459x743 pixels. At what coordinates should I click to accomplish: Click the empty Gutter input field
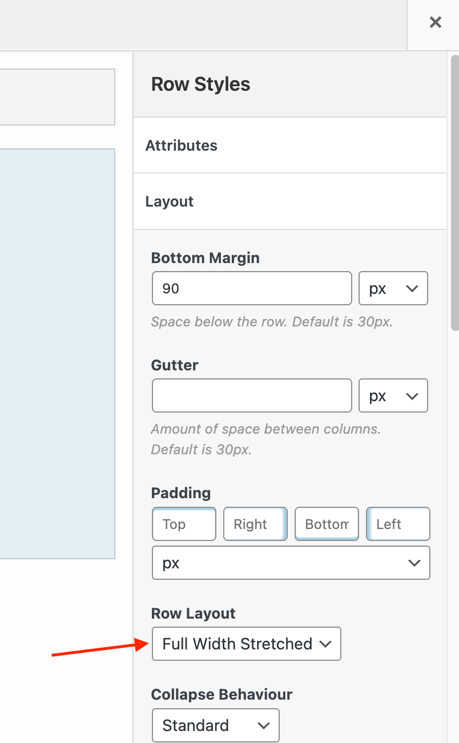[x=251, y=395]
